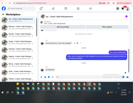Click the address bar URL
Image resolution: width=133 pixels, height=103 pixels.
pos(31,3)
